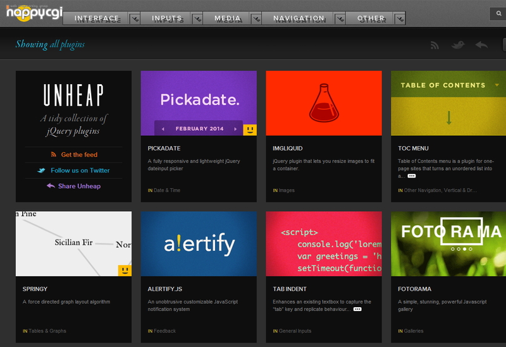Click the General Inputs category link
Viewport: 506px width, 347px height.
click(x=295, y=331)
